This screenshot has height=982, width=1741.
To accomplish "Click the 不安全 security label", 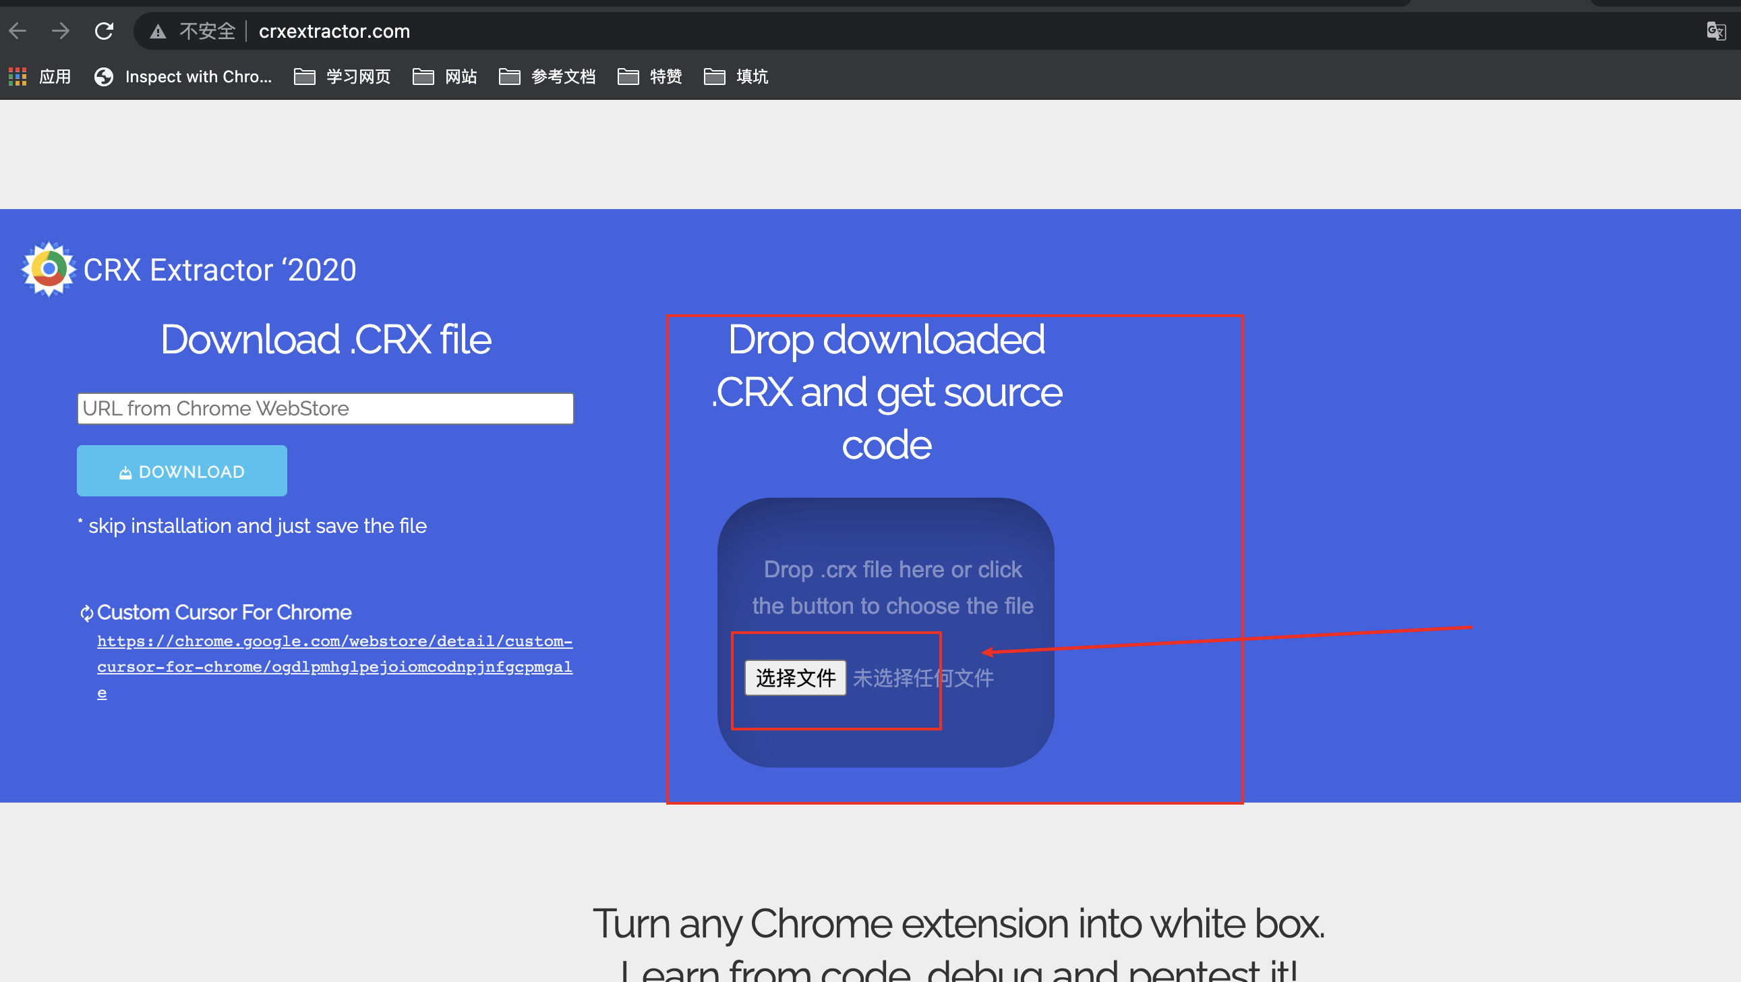I will tap(208, 31).
